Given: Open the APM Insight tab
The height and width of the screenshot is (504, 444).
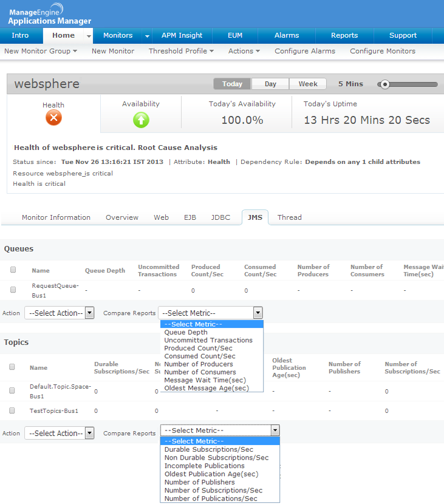Looking at the screenshot, I should point(182,35).
